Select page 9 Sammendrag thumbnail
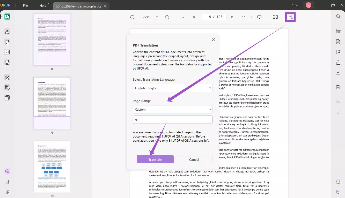The image size is (345, 198). 52,103
